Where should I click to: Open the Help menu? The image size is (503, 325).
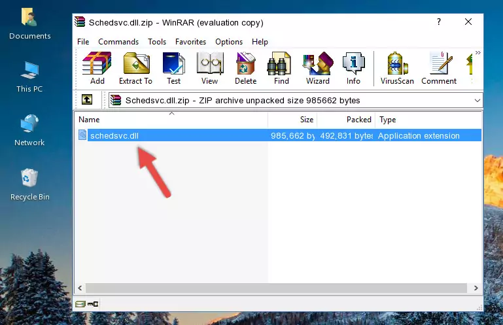(260, 42)
